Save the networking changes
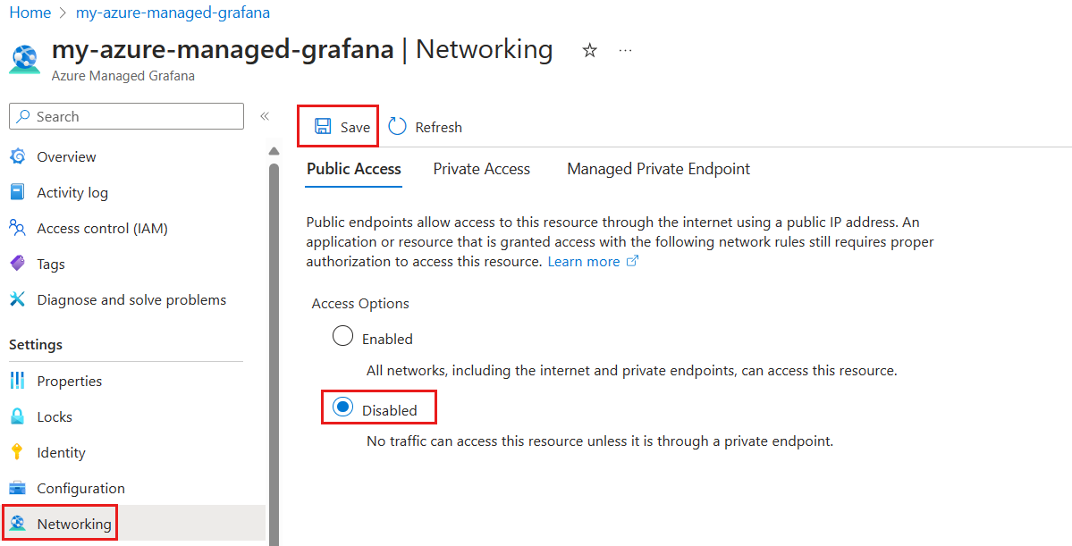The width and height of the screenshot is (1072, 546). [337, 126]
